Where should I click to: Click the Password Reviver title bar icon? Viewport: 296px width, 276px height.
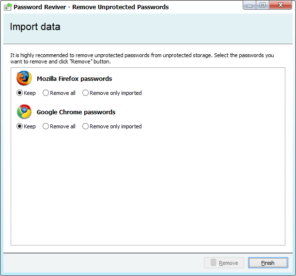click(8, 7)
